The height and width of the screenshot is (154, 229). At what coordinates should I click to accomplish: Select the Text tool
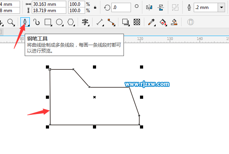pos(85,22)
